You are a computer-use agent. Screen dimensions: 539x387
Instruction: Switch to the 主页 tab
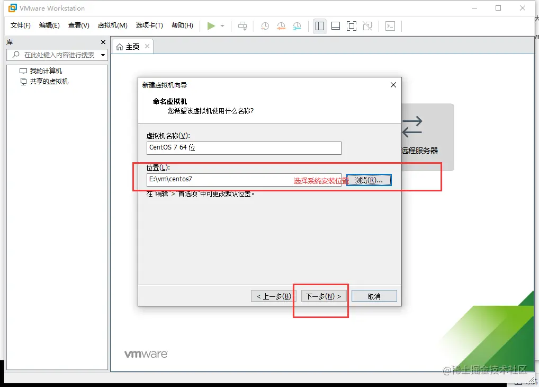(x=132, y=47)
